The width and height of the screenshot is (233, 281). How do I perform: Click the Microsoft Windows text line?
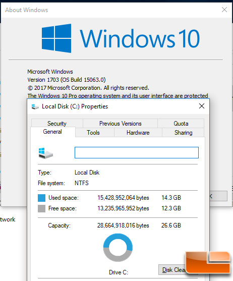click(50, 72)
